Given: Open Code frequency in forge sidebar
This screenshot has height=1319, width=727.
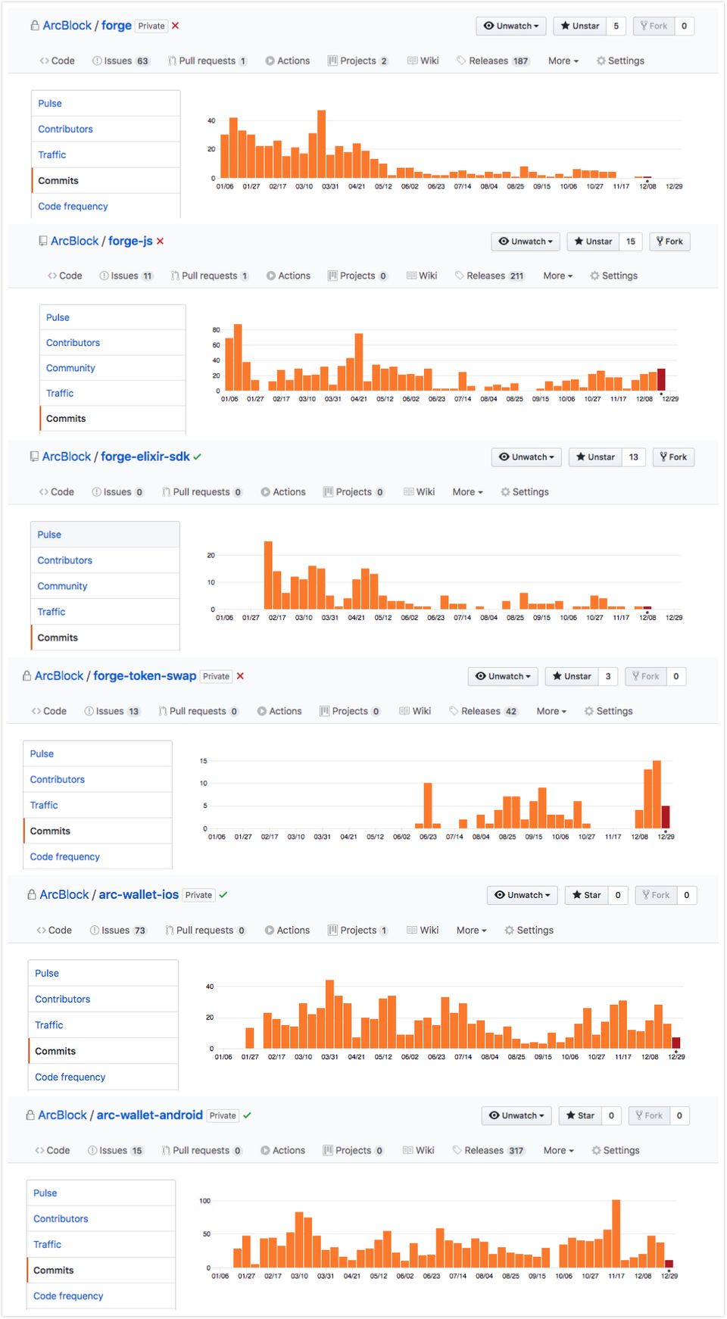Looking at the screenshot, I should 73,206.
